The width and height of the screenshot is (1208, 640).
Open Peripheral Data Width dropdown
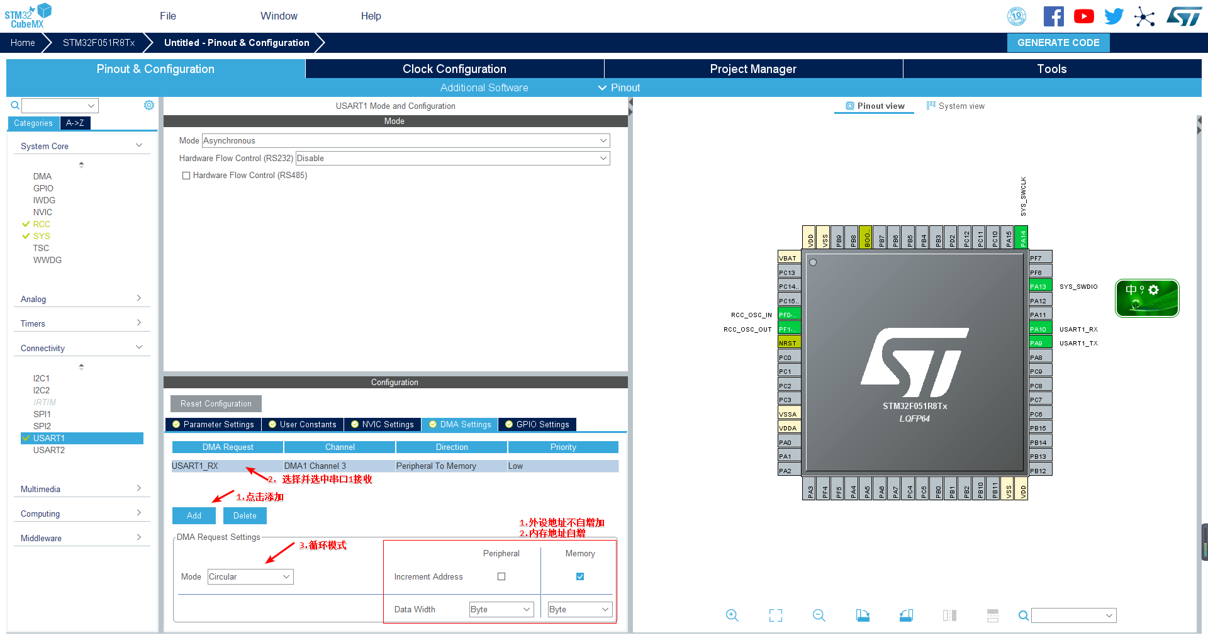501,609
